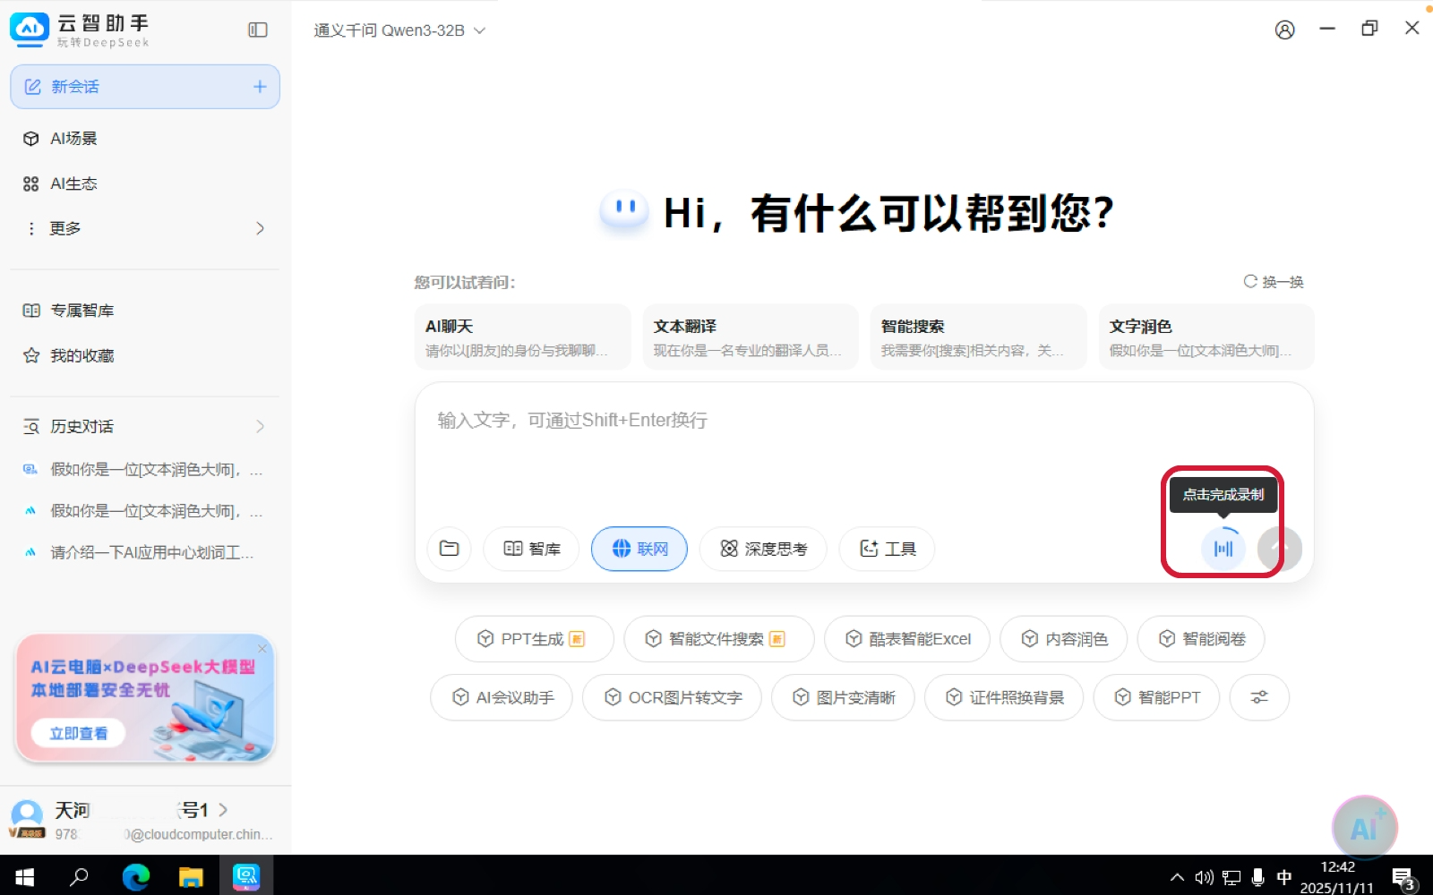Refresh suggestions with 换一换
The width and height of the screenshot is (1433, 895).
pyautogui.click(x=1274, y=282)
